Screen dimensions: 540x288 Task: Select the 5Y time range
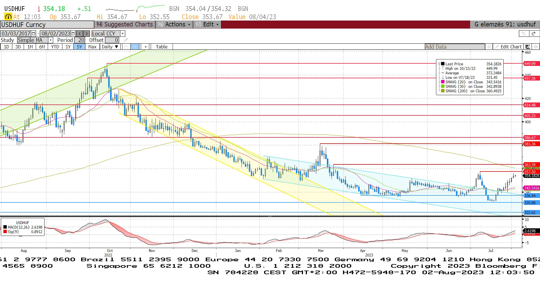pyautogui.click(x=79, y=47)
